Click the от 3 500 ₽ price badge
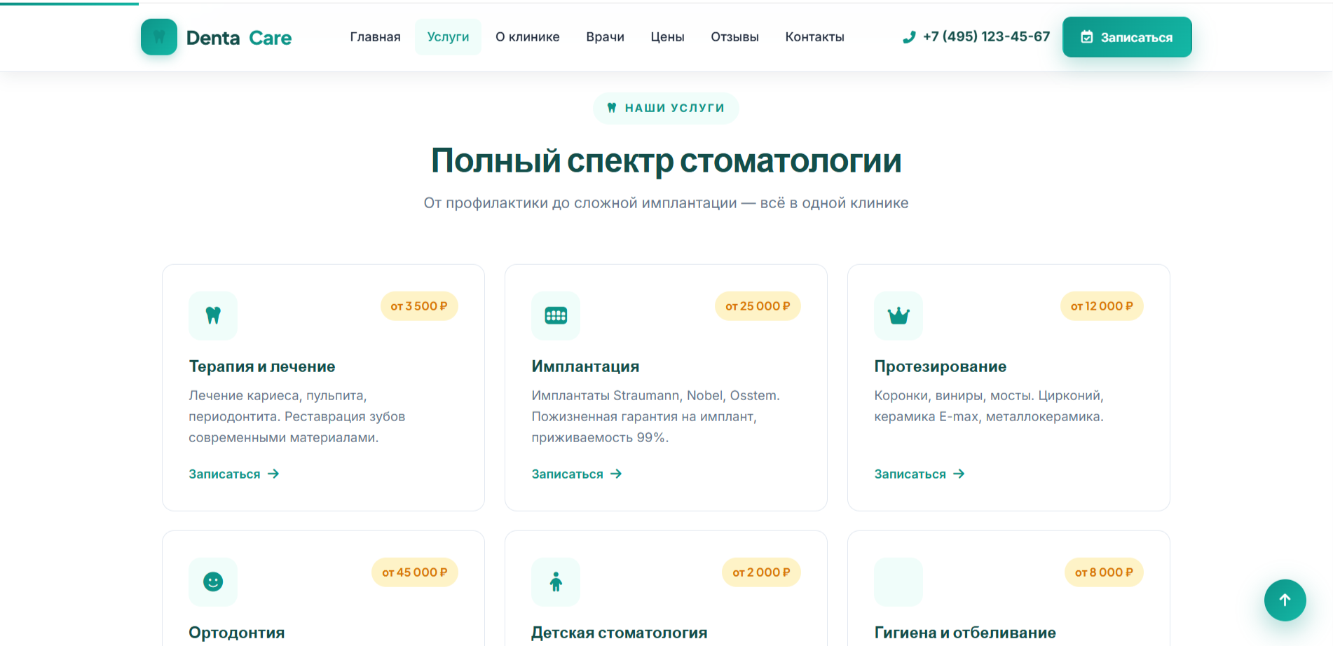Screen dimensions: 1333x646 click(419, 306)
